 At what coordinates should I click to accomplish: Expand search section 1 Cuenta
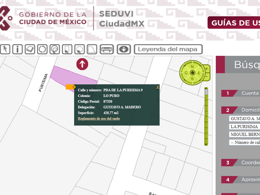[x=240, y=93]
